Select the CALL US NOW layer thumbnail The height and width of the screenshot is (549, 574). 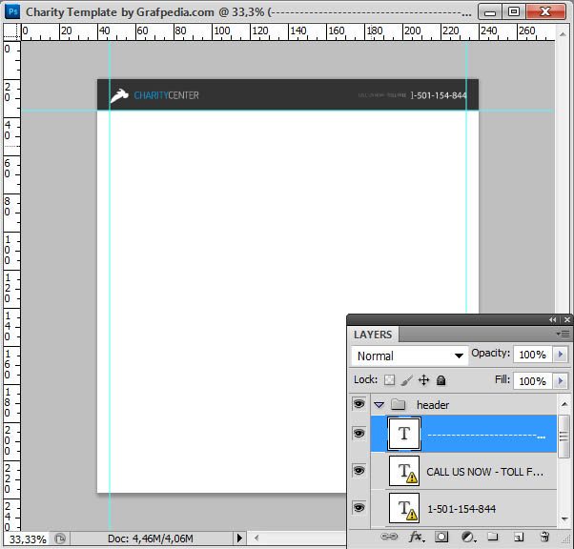404,471
